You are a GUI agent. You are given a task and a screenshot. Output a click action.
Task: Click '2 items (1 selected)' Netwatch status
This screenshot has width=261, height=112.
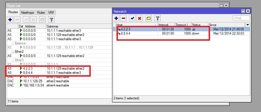click(x=126, y=98)
